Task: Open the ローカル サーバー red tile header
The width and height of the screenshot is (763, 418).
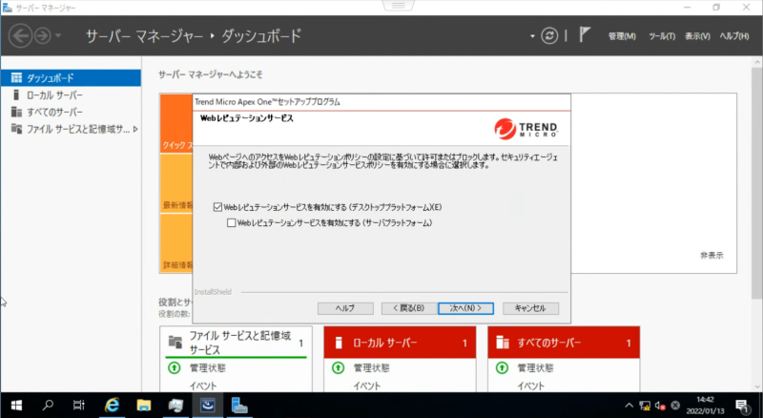Action: (400, 343)
